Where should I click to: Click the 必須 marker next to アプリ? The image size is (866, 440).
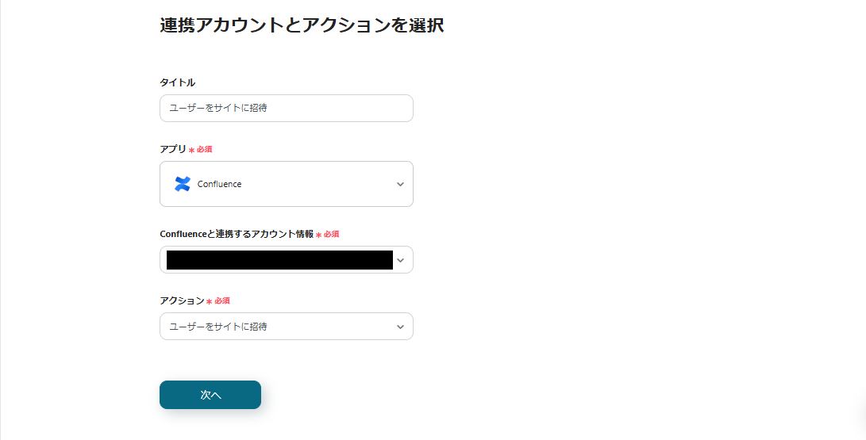(x=204, y=149)
